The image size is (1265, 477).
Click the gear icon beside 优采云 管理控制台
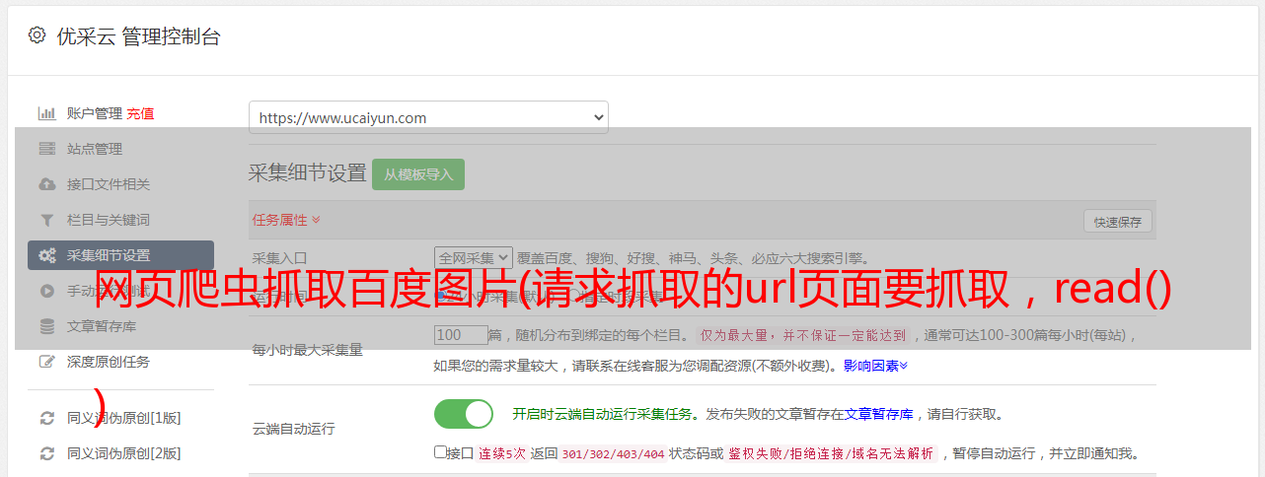[x=37, y=35]
